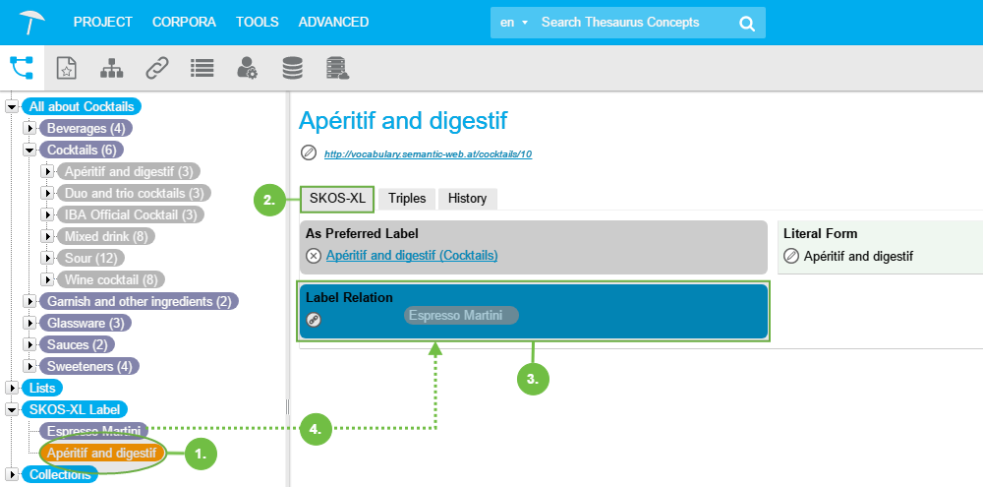The image size is (983, 487).
Task: Click the organization chart toolbar icon
Action: tap(112, 68)
